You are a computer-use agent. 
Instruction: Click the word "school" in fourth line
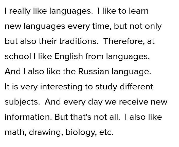tap(18, 56)
